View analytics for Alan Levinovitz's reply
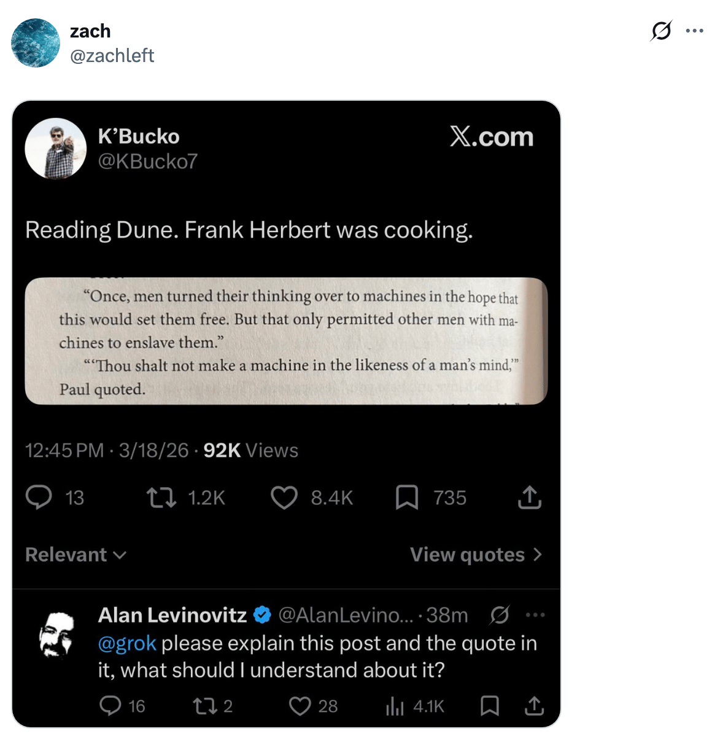The width and height of the screenshot is (712, 742). (x=395, y=706)
